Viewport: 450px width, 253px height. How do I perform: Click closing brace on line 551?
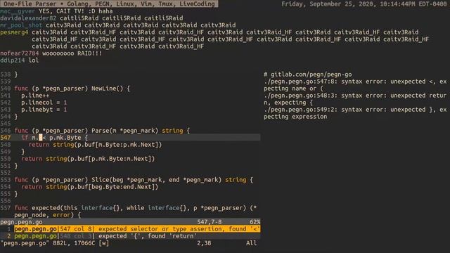pyautogui.click(x=16, y=166)
